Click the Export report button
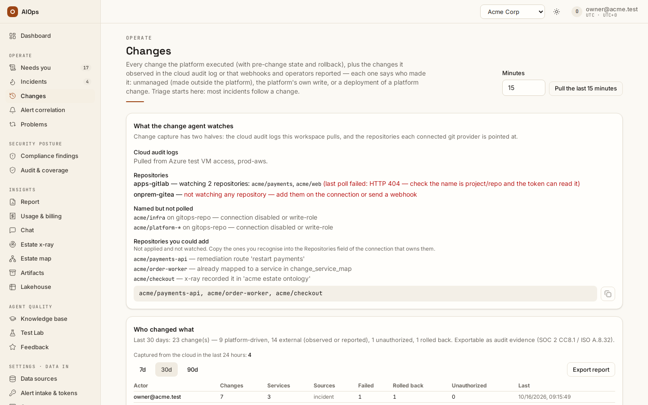The image size is (648, 405). click(591, 369)
